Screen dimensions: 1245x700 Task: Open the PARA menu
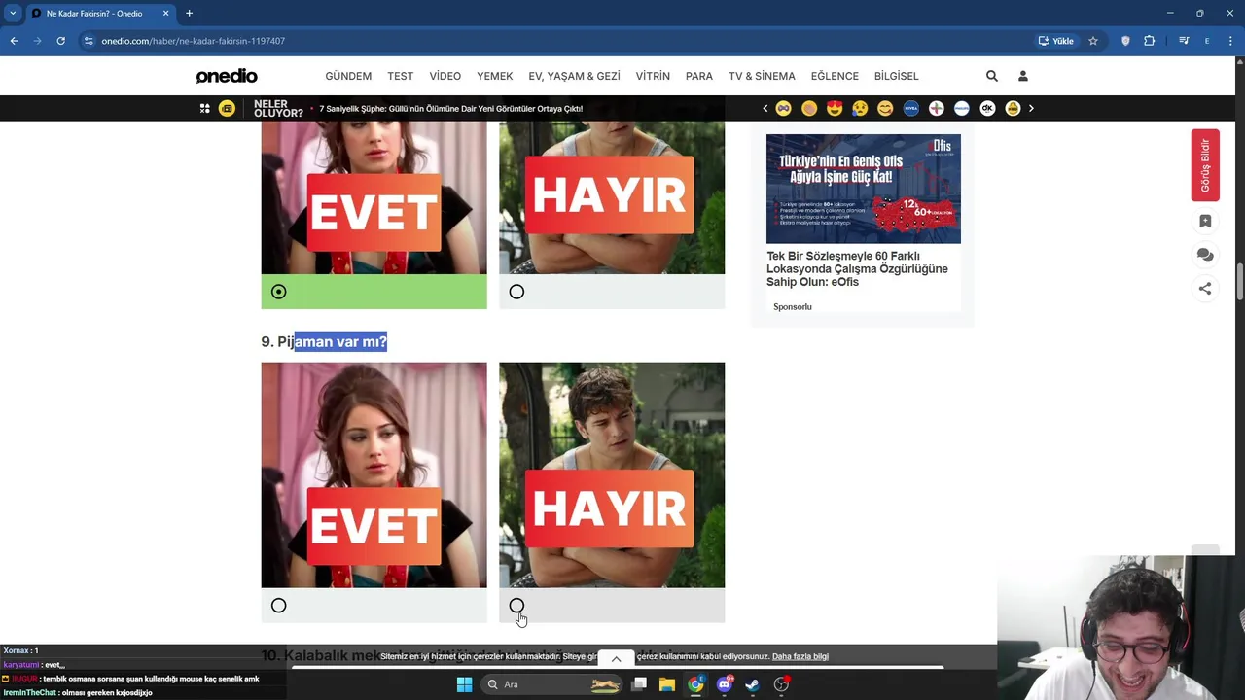(x=699, y=76)
